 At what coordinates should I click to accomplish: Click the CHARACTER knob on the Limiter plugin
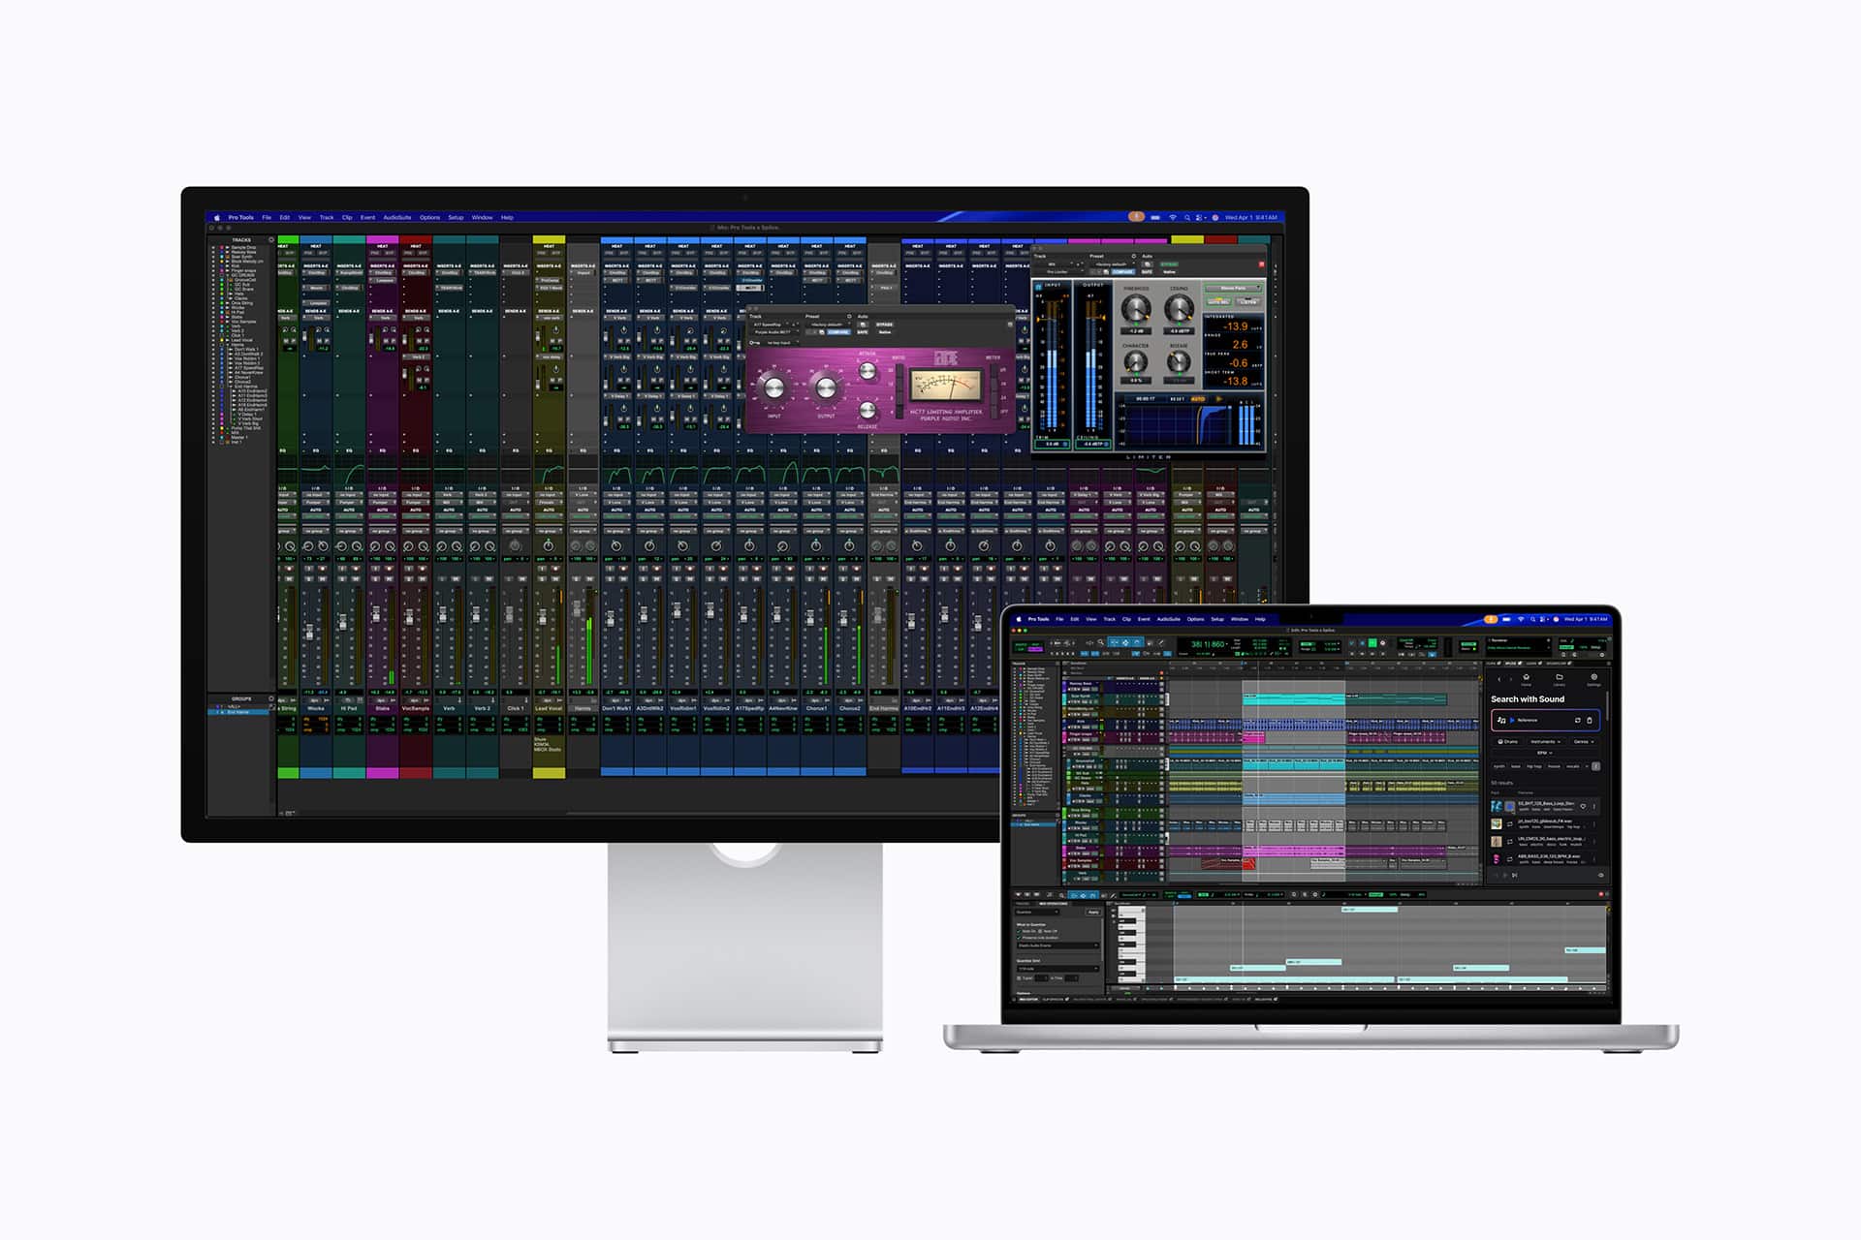click(x=1136, y=361)
